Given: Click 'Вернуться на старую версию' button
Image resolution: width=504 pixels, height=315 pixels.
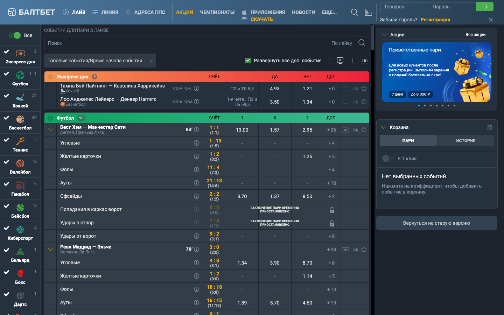Looking at the screenshot, I should point(436,223).
